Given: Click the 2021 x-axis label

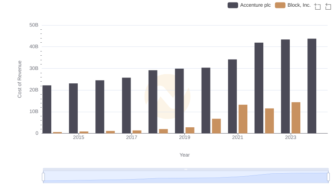Looking at the screenshot, I should 237,137.
